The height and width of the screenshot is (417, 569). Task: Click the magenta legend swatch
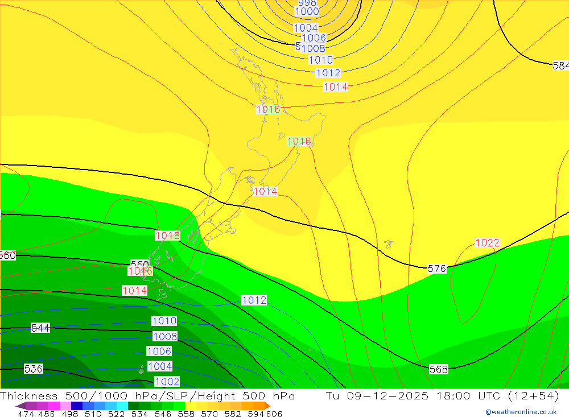[53, 406]
